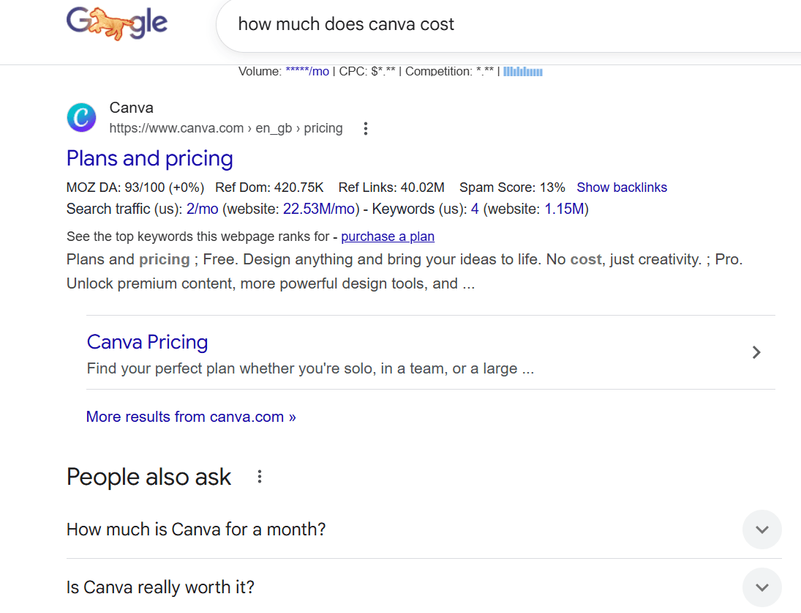Open the People also ask three-dot menu
Viewport: 801px width, 613px height.
(x=259, y=476)
